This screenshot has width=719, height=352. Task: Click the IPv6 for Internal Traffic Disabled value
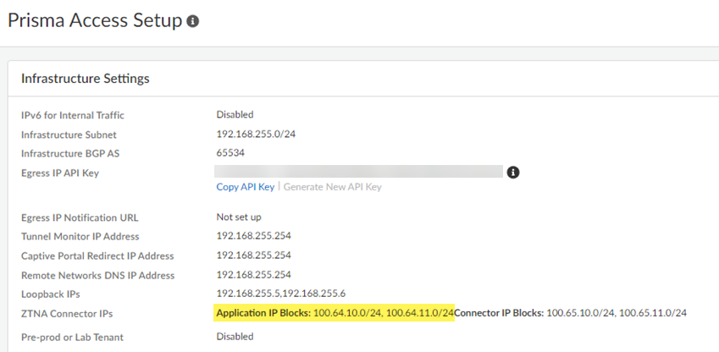[x=235, y=114]
